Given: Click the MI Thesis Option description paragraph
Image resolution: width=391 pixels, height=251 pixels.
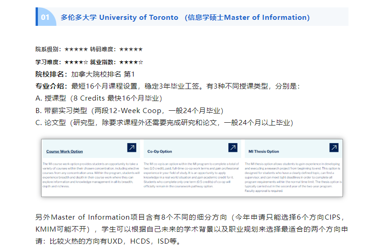Looking at the screenshot, I should coord(293,177).
